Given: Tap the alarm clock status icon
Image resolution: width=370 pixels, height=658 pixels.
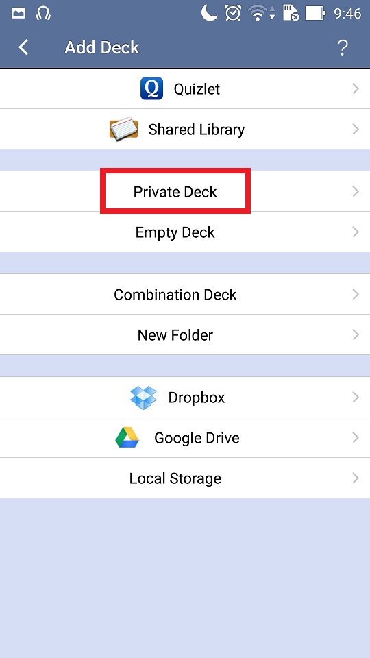Looking at the screenshot, I should 232,13.
